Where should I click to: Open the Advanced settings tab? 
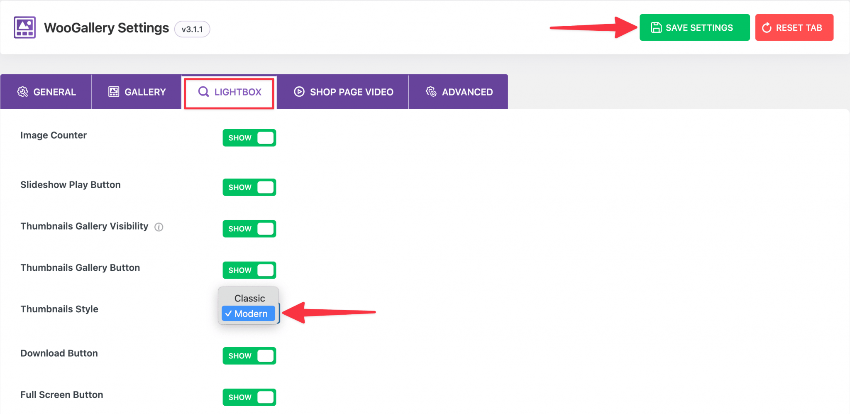pos(458,92)
